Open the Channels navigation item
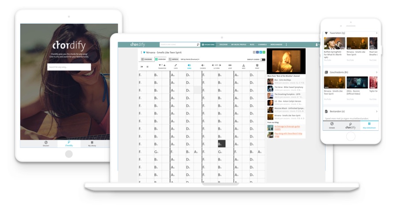This screenshot has height=210, width=393. 263,44
